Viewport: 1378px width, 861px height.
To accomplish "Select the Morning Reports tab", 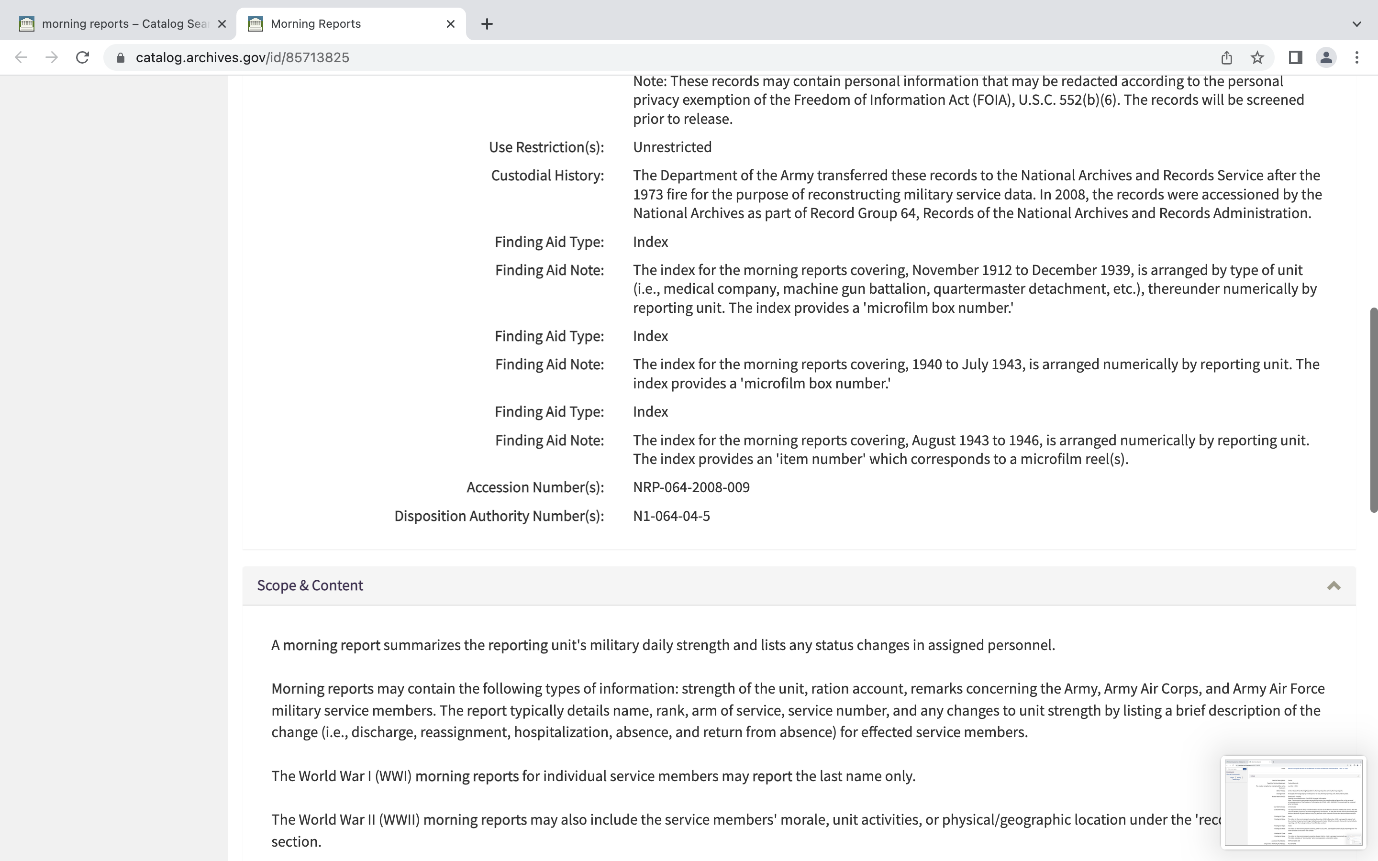I will [342, 24].
